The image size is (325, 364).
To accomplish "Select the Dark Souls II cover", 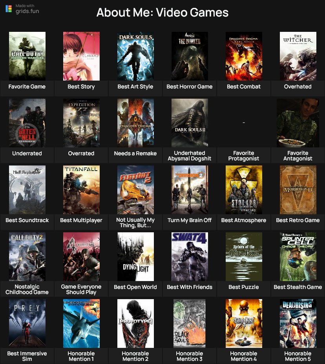I will [x=190, y=123].
